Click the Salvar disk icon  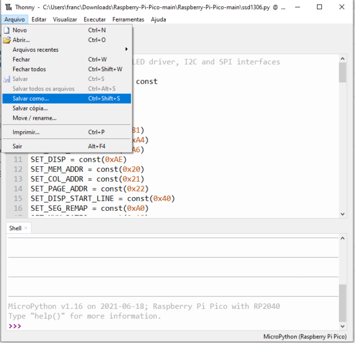[7, 79]
